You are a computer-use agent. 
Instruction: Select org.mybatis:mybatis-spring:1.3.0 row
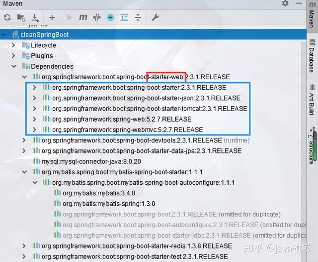tap(104, 204)
